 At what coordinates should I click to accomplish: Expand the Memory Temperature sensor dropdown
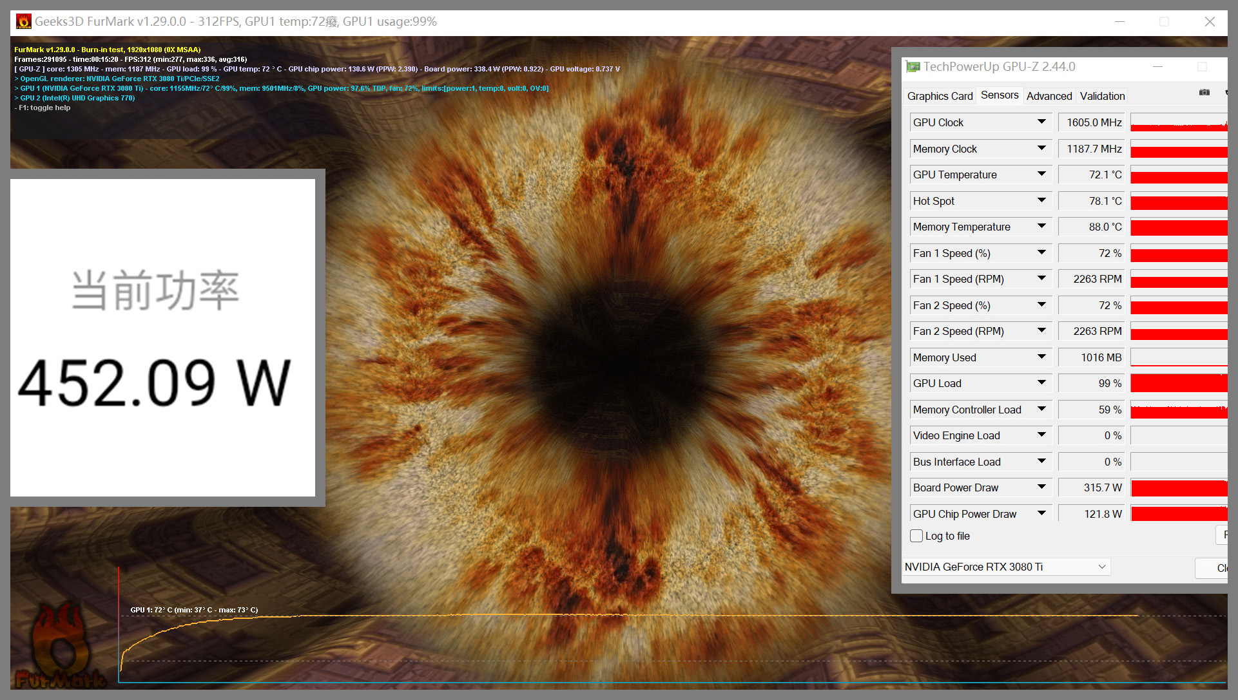coord(1041,226)
